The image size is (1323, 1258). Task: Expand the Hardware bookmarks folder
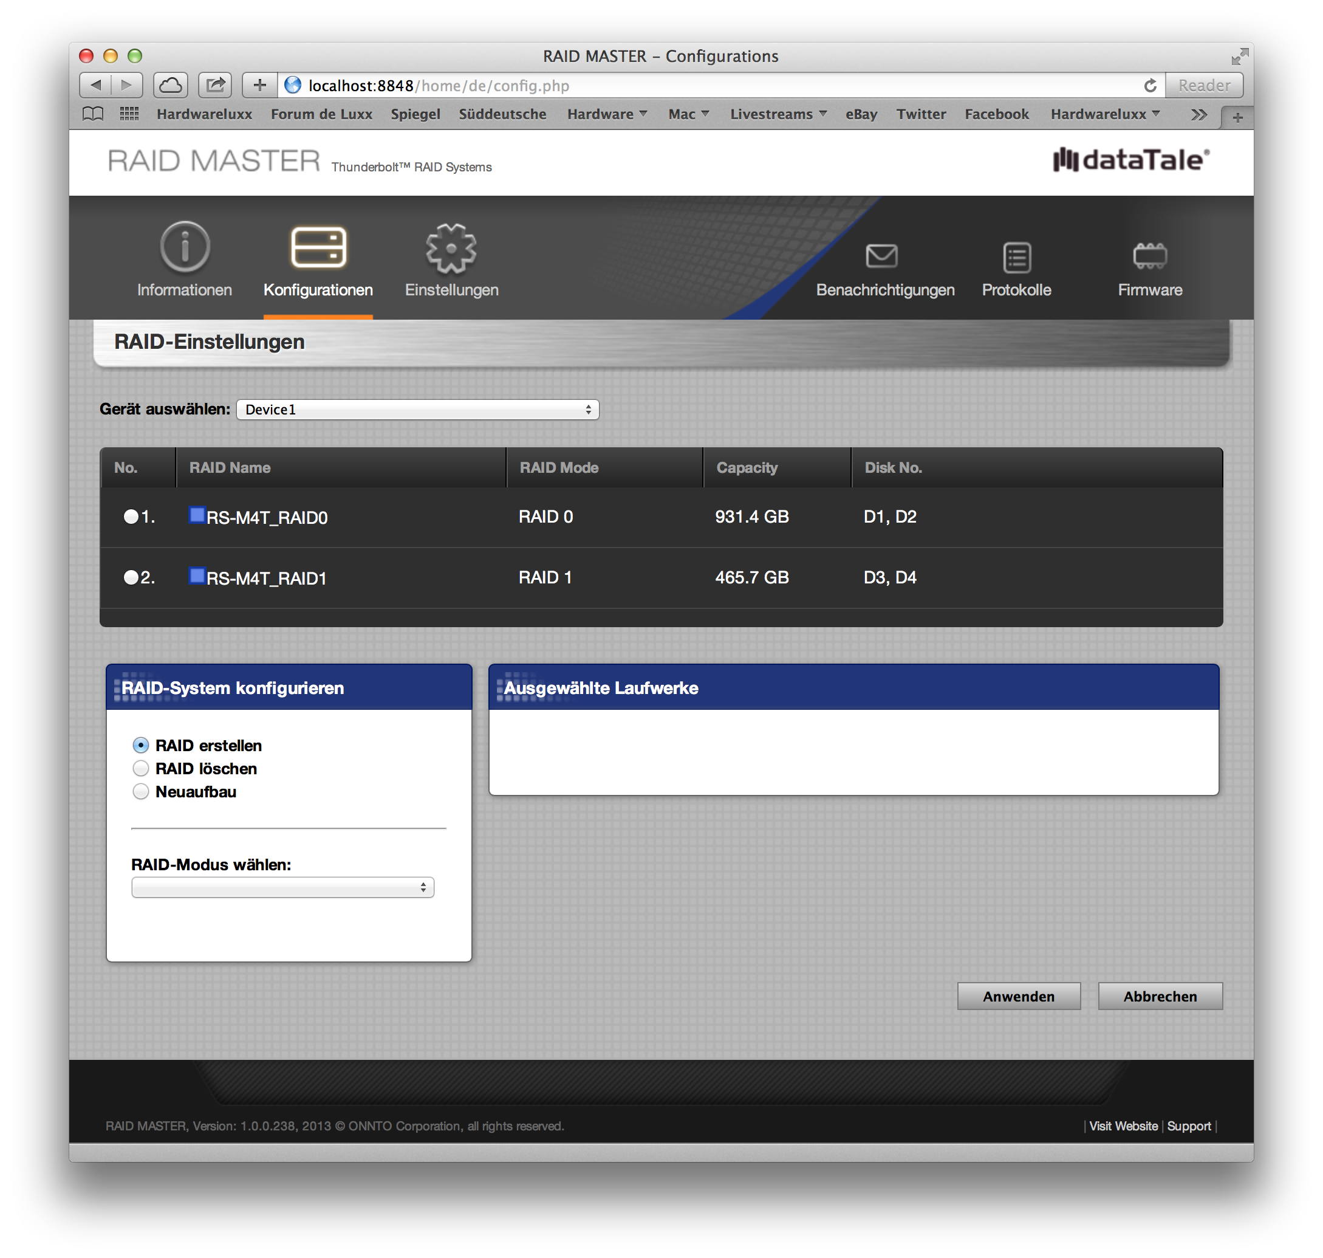pyautogui.click(x=607, y=114)
